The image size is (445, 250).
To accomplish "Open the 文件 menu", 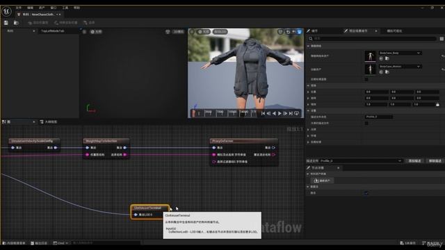I will click(x=19, y=8).
